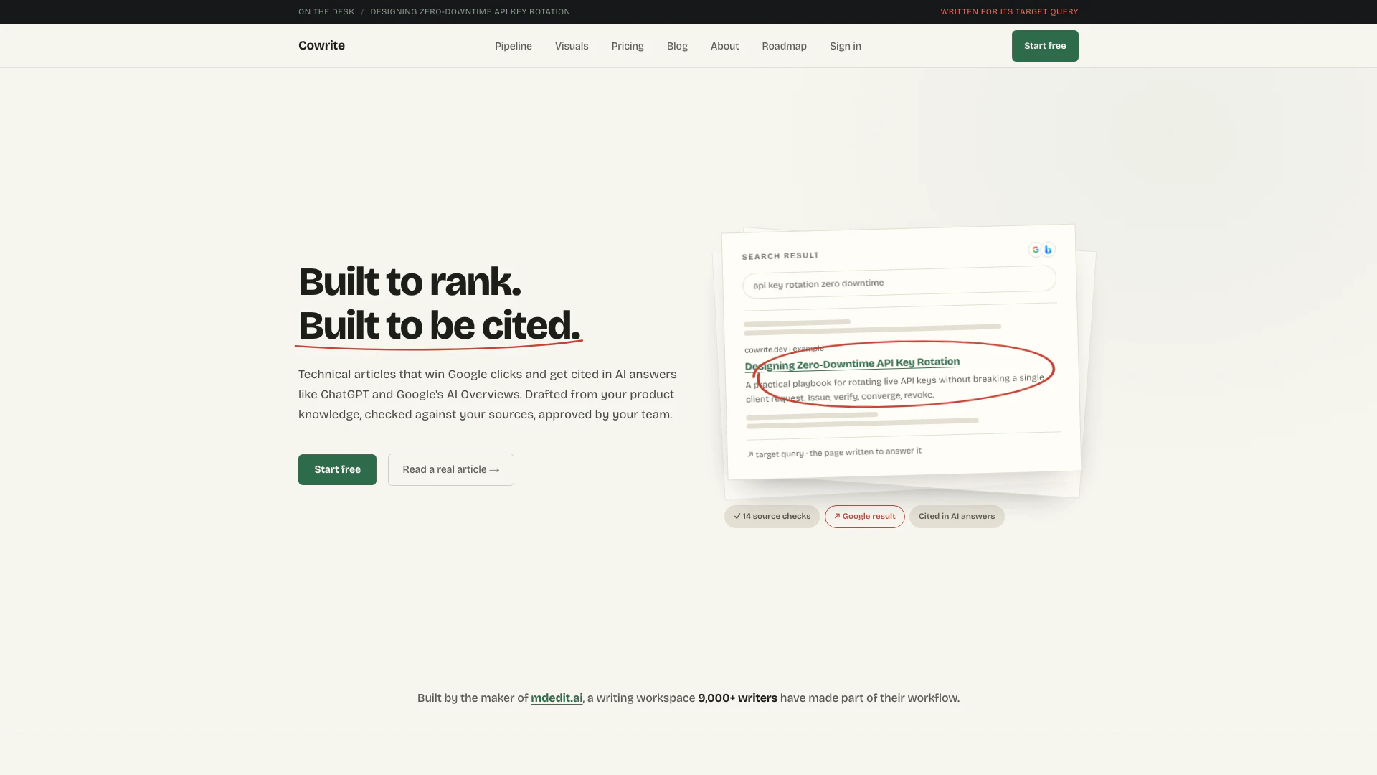Click the Bing icon in search card

(x=1048, y=250)
